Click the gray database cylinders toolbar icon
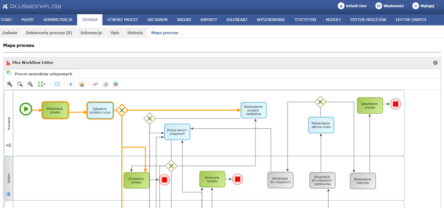444x208 pixels. coord(106,84)
